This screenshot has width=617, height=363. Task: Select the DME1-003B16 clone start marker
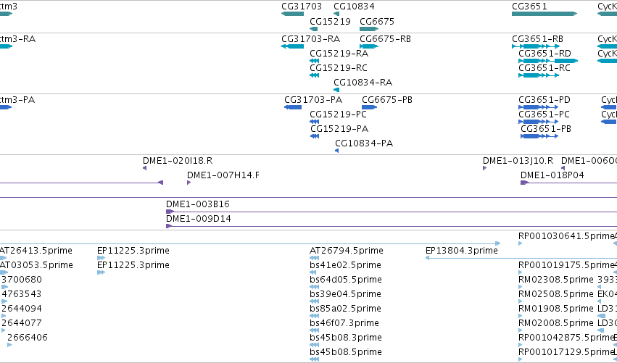(x=170, y=212)
